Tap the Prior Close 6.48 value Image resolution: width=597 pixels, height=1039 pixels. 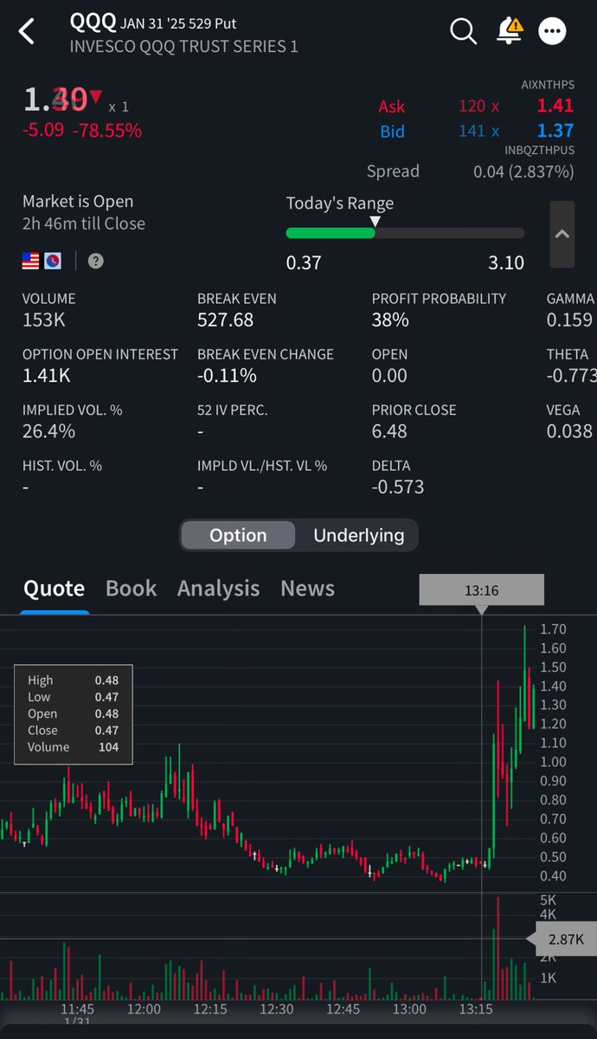390,430
